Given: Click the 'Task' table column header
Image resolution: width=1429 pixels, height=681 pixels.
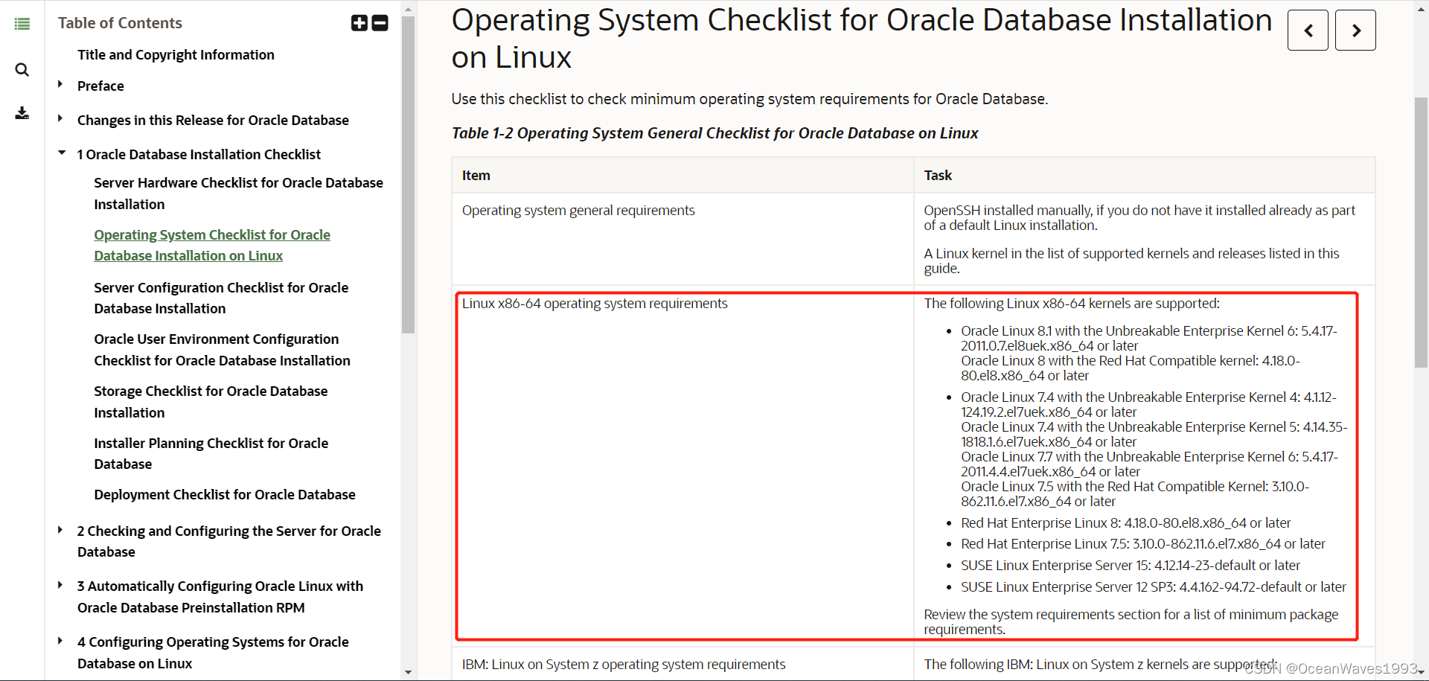Looking at the screenshot, I should tap(1145, 176).
